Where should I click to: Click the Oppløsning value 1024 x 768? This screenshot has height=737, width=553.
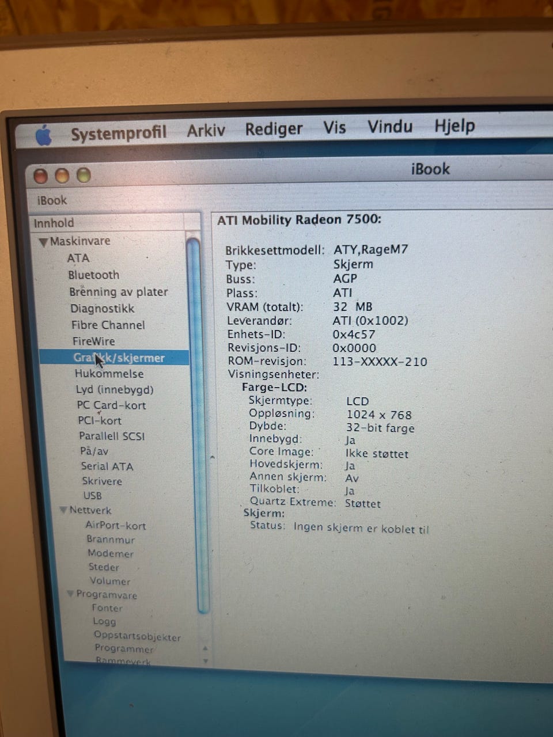pyautogui.click(x=379, y=415)
